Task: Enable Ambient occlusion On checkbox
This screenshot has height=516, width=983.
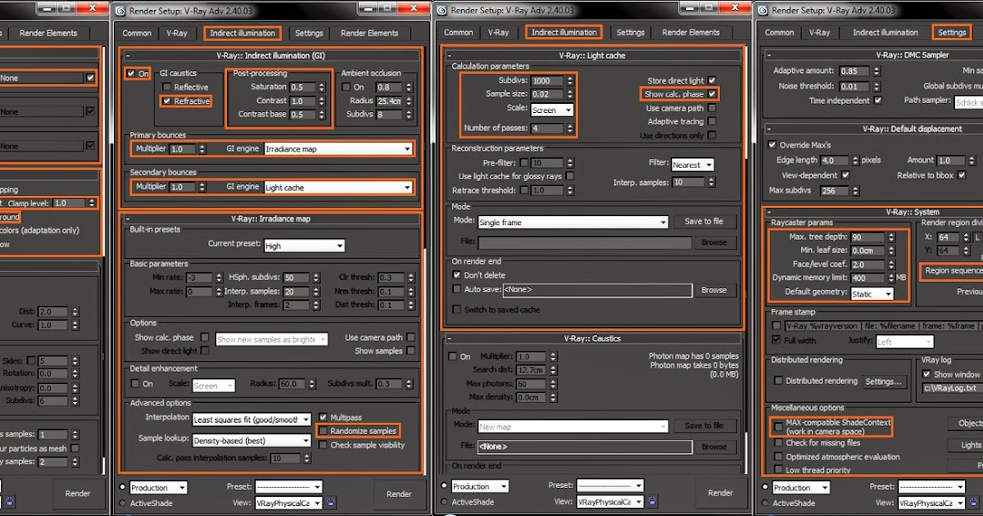Action: click(x=346, y=87)
